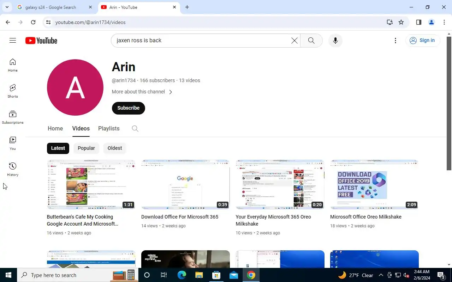The height and width of the screenshot is (282, 452).
Task: Open Shorts in the left sidebar
Action: pyautogui.click(x=13, y=91)
